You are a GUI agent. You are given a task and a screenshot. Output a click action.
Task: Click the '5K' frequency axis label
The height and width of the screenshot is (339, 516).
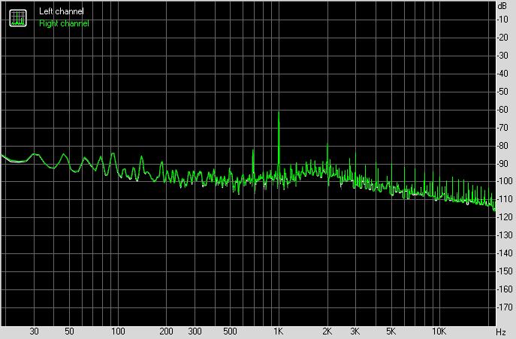[x=391, y=331]
